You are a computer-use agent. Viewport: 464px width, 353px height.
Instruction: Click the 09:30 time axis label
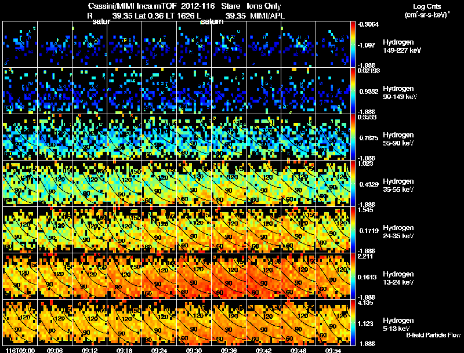click(x=194, y=351)
